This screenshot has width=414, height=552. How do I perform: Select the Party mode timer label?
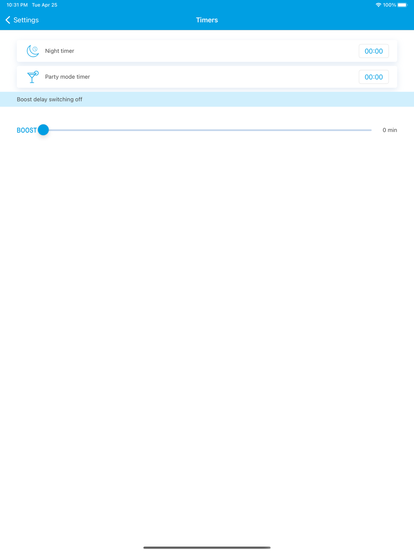(67, 77)
